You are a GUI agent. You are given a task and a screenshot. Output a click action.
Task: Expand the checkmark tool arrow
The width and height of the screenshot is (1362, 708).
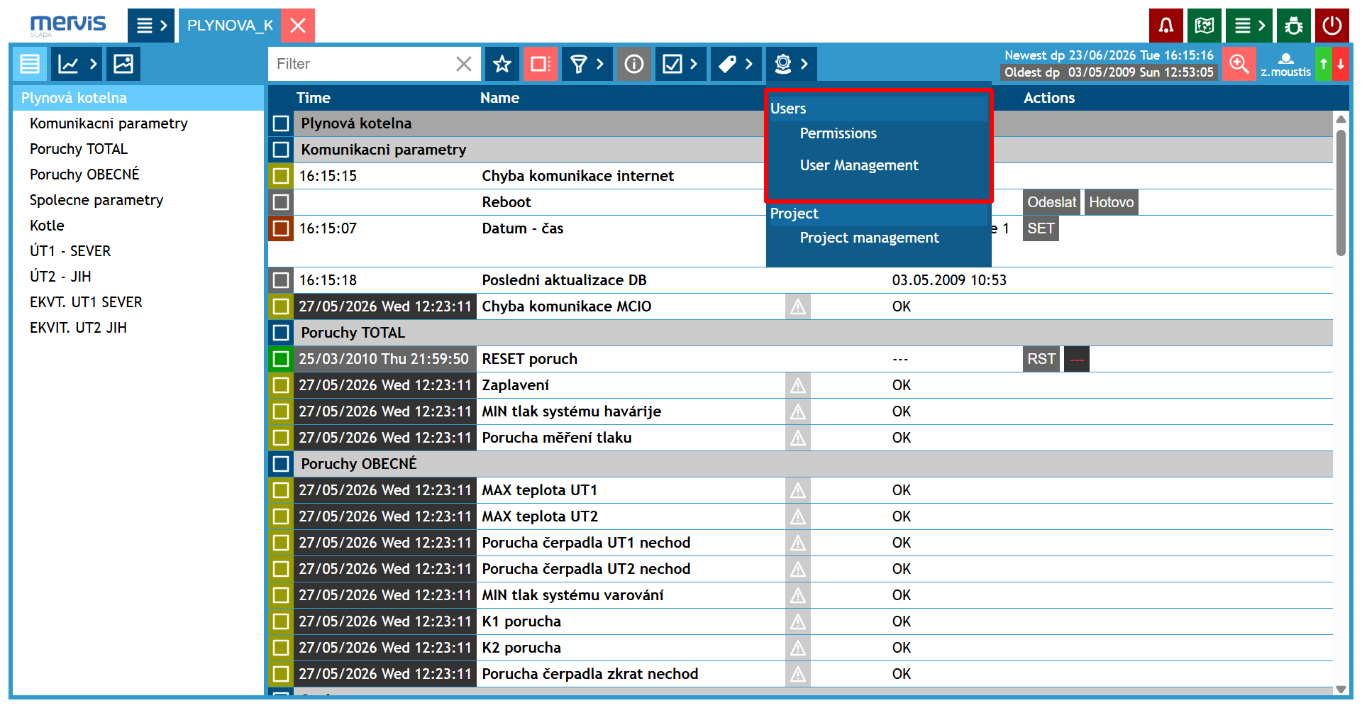[694, 64]
